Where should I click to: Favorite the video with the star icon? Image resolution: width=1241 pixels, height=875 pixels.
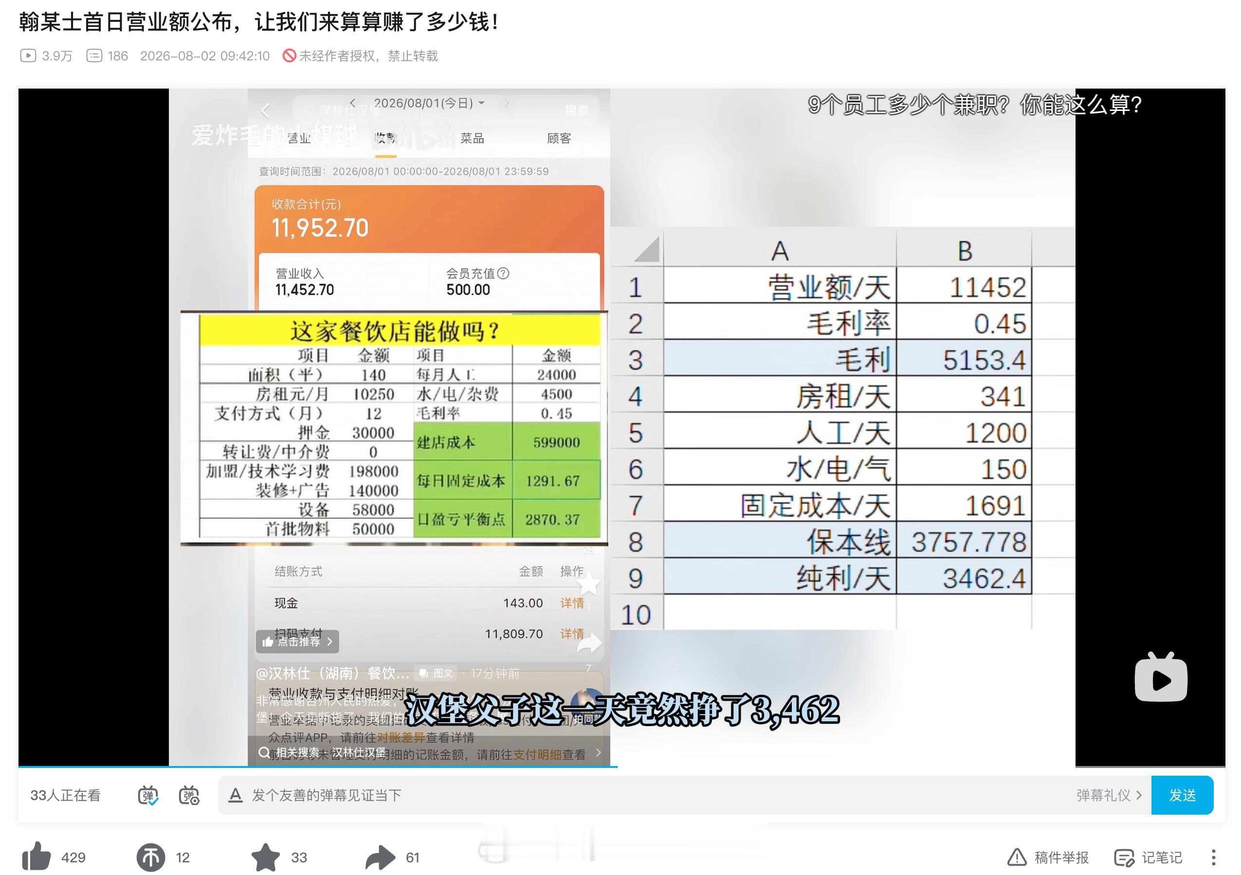click(x=265, y=857)
